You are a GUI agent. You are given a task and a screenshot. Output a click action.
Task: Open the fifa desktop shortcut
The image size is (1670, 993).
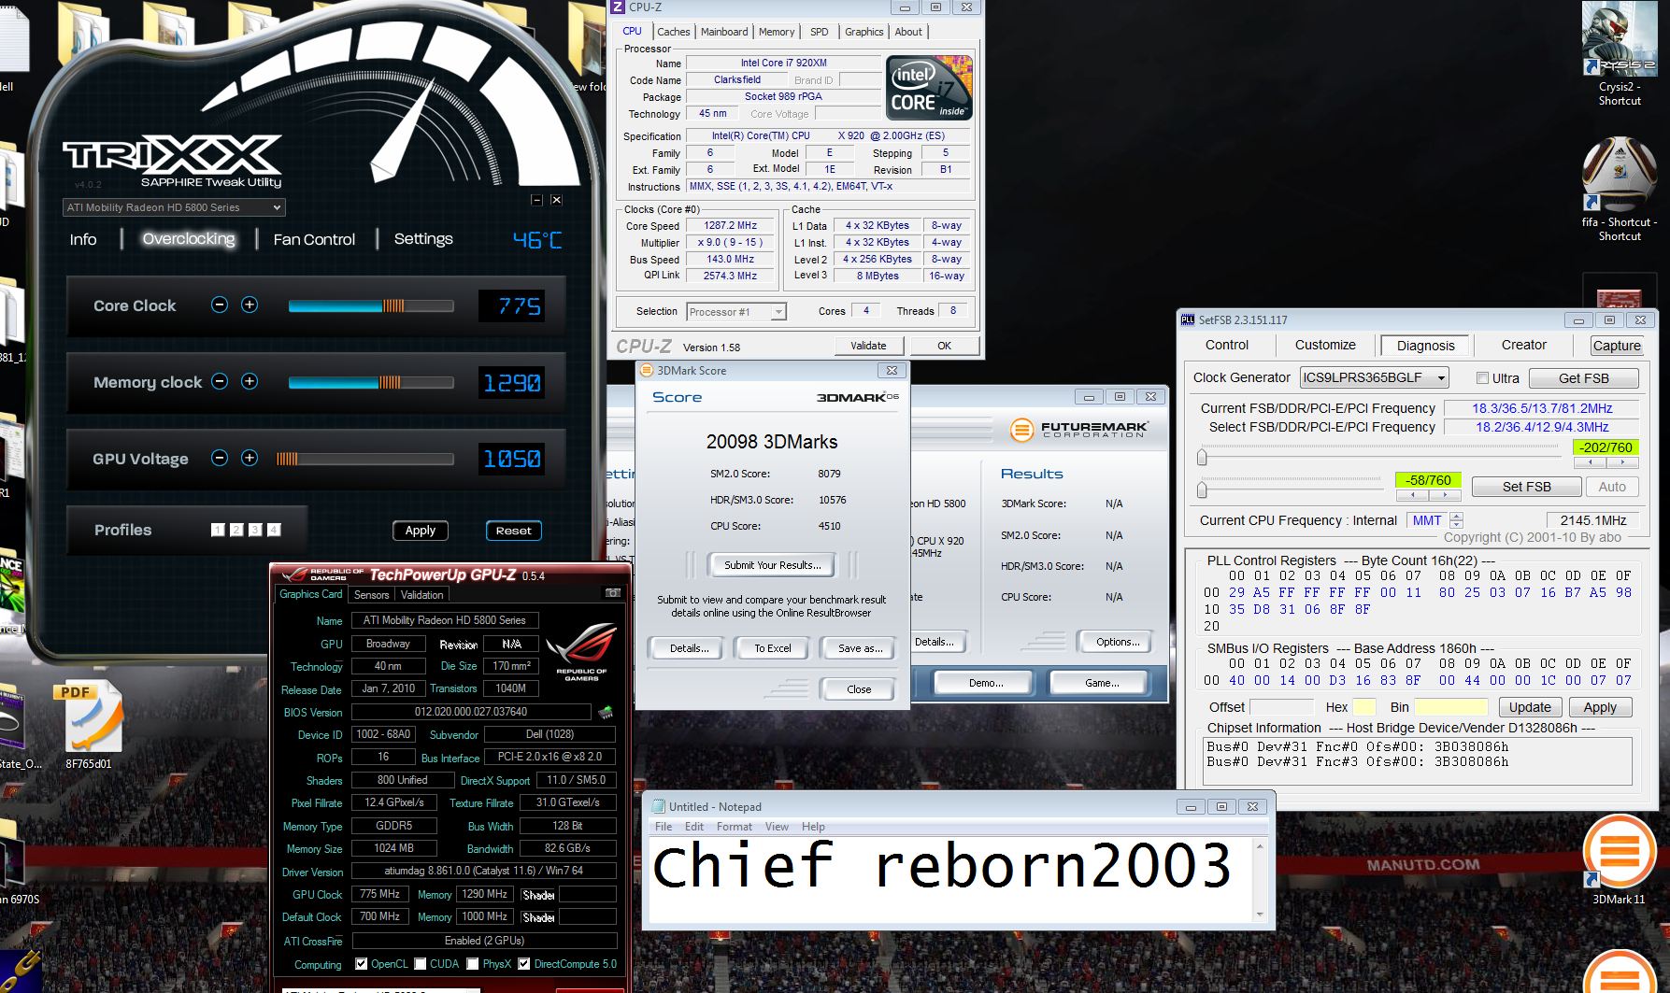point(1619,190)
